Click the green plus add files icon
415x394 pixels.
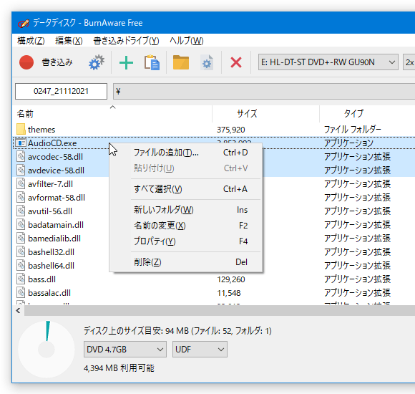[126, 63]
